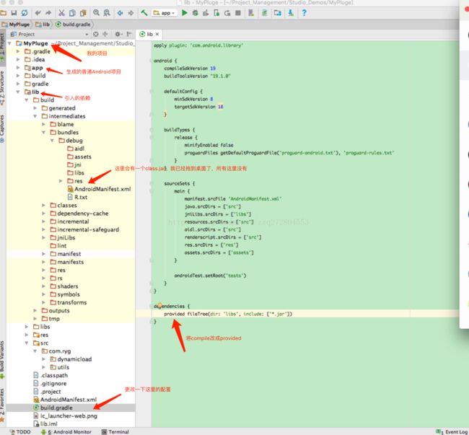
Task: Open the AVD Manager icon
Action: [251, 13]
